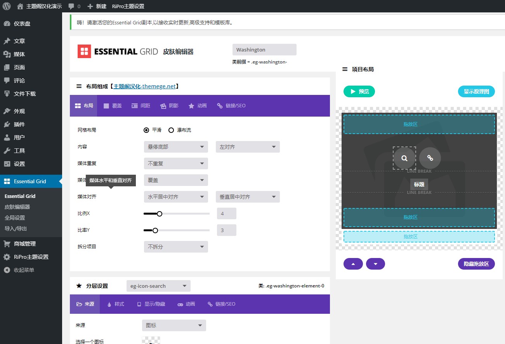
Task: Click the 仪表盘 dashboard gauge icon
Action: 7,24
